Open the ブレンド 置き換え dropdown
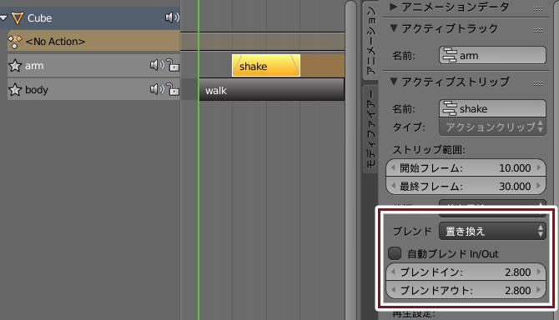This screenshot has width=559, height=320. point(492,231)
